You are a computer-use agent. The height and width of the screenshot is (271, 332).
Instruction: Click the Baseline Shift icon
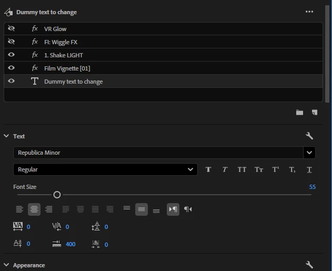[x=17, y=244]
